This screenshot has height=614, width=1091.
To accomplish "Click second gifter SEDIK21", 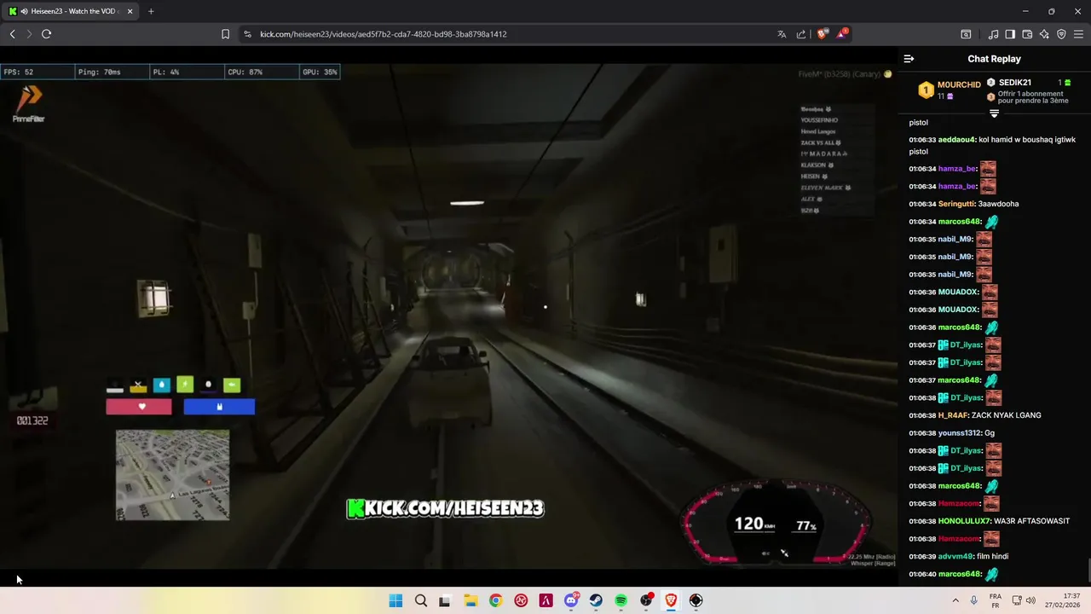I will pos(1015,83).
